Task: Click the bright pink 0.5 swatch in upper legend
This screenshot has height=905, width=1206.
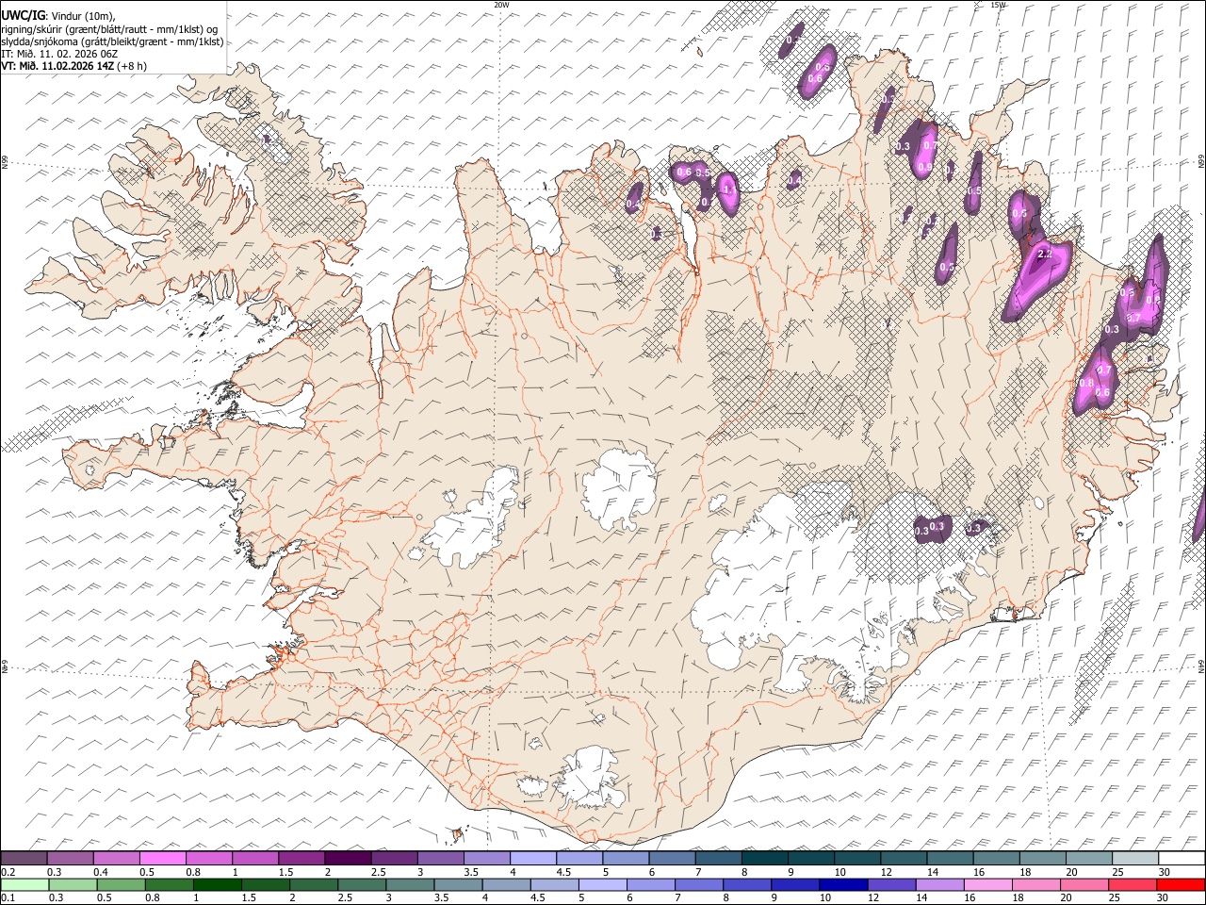Action: [162, 859]
